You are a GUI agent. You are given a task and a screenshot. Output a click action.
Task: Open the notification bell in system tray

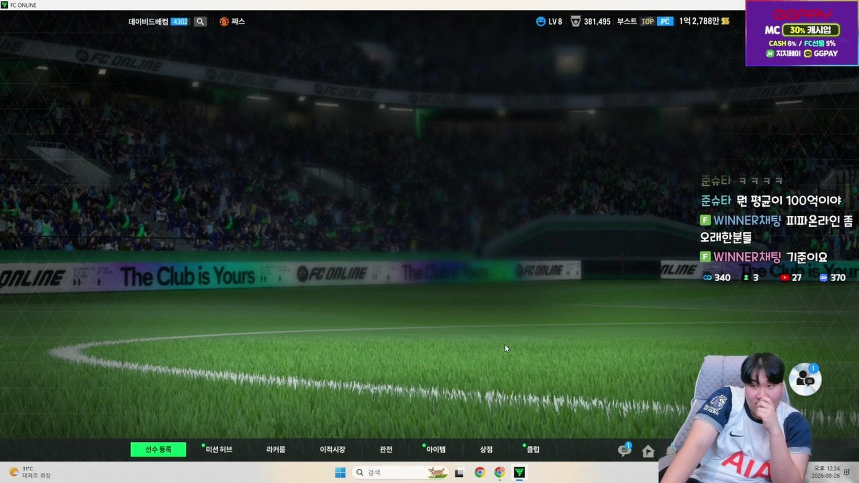846,472
